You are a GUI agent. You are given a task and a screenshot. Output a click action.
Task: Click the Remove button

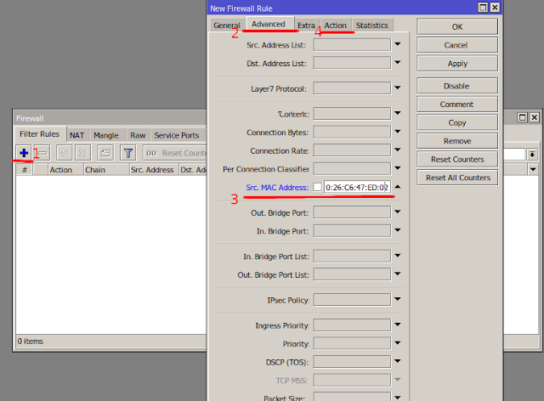(457, 141)
